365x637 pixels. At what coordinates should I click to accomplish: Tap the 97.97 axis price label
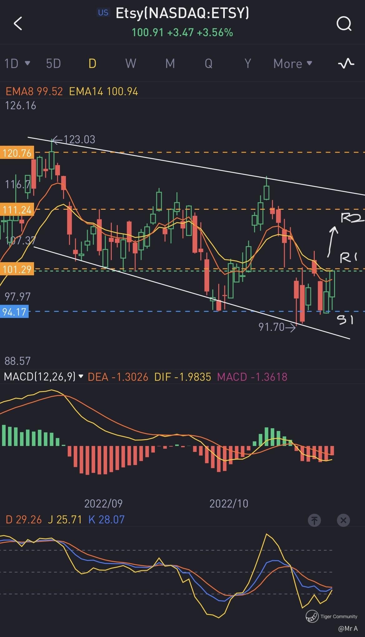point(18,296)
